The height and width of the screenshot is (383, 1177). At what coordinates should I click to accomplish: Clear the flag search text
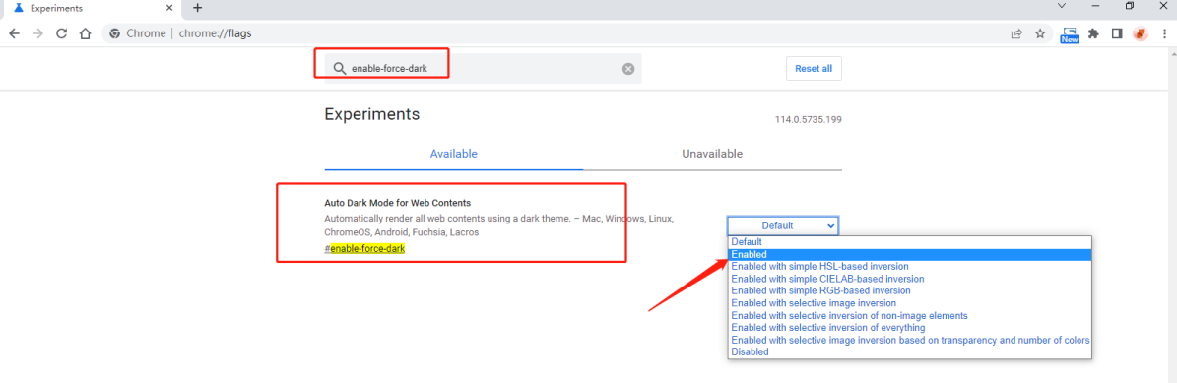click(x=628, y=68)
